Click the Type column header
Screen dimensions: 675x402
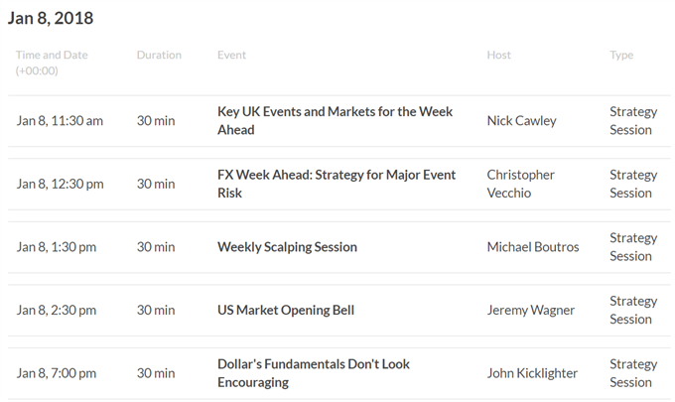621,56
